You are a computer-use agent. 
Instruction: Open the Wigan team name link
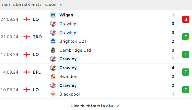(66, 15)
